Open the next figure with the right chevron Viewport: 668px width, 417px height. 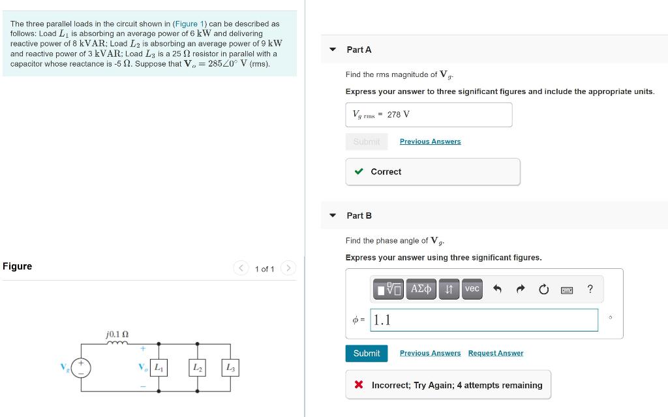click(x=288, y=268)
